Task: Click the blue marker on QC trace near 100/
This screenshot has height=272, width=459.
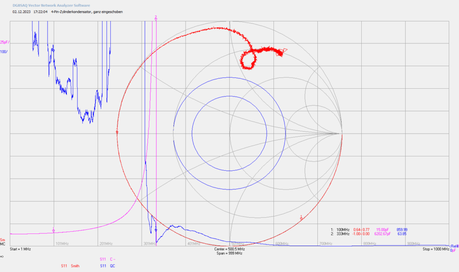Action: pos(53,50)
